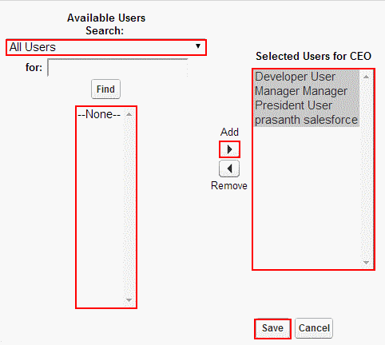
Task: Click the up arrow of Available Users list scrollbar
Action: 129,114
